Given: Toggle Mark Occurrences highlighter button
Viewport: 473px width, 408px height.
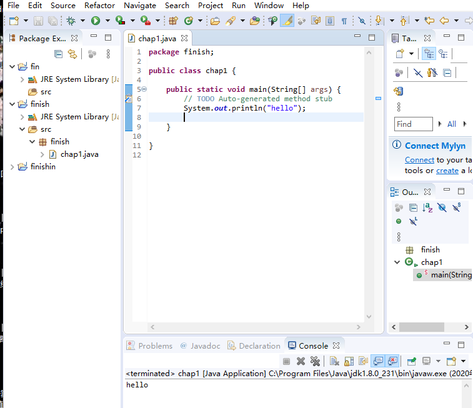Looking at the screenshot, I should tap(288, 21).
